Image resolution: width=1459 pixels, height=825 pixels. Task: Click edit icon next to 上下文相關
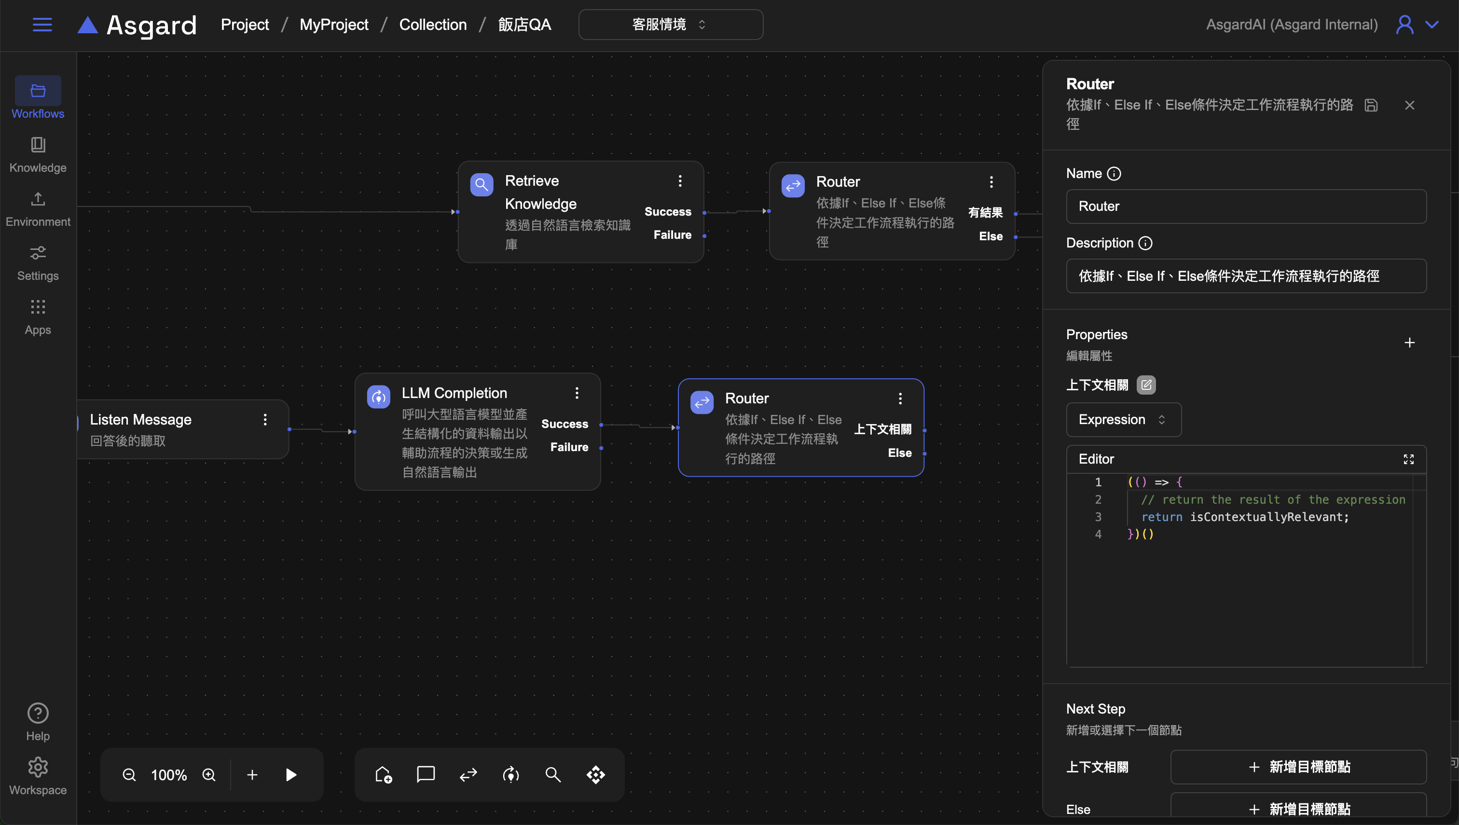click(1146, 385)
